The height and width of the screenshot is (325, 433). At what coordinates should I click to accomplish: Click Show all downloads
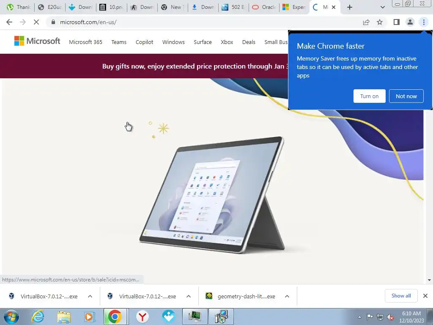(401, 296)
